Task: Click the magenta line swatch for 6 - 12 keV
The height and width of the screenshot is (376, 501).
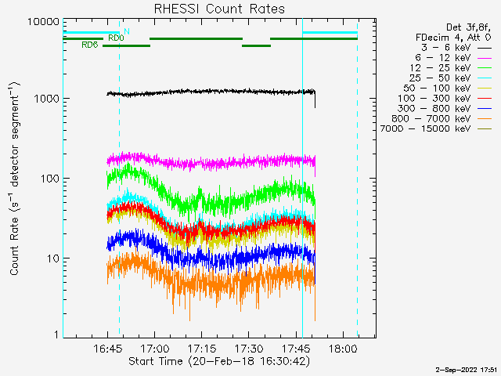Action: click(485, 59)
